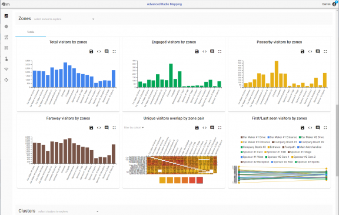Open comments on First/Last seen visitors chart
Image resolution: width=339 pixels, height=215 pixels.
pos(318,128)
